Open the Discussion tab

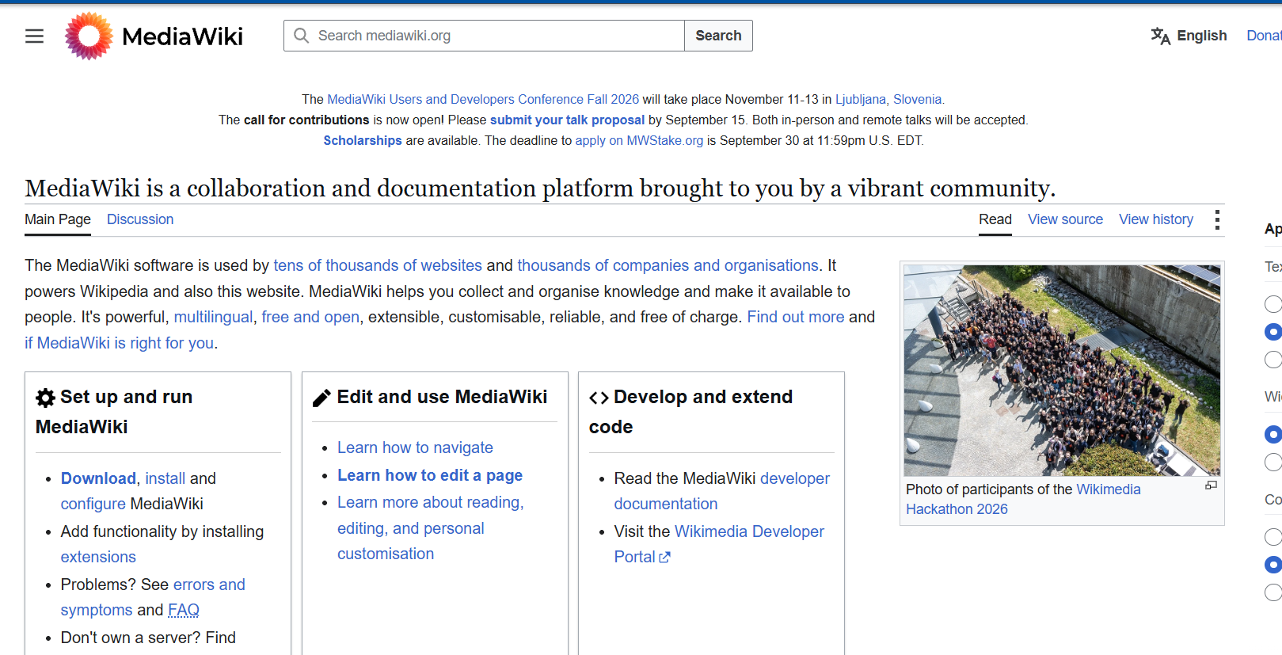coord(140,219)
